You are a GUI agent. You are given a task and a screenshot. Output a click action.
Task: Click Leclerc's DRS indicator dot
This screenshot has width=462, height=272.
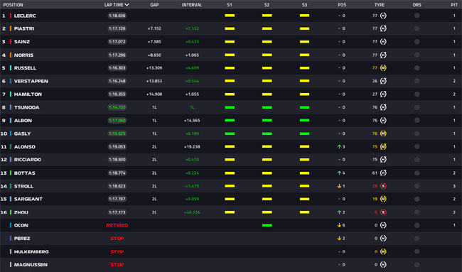click(417, 16)
